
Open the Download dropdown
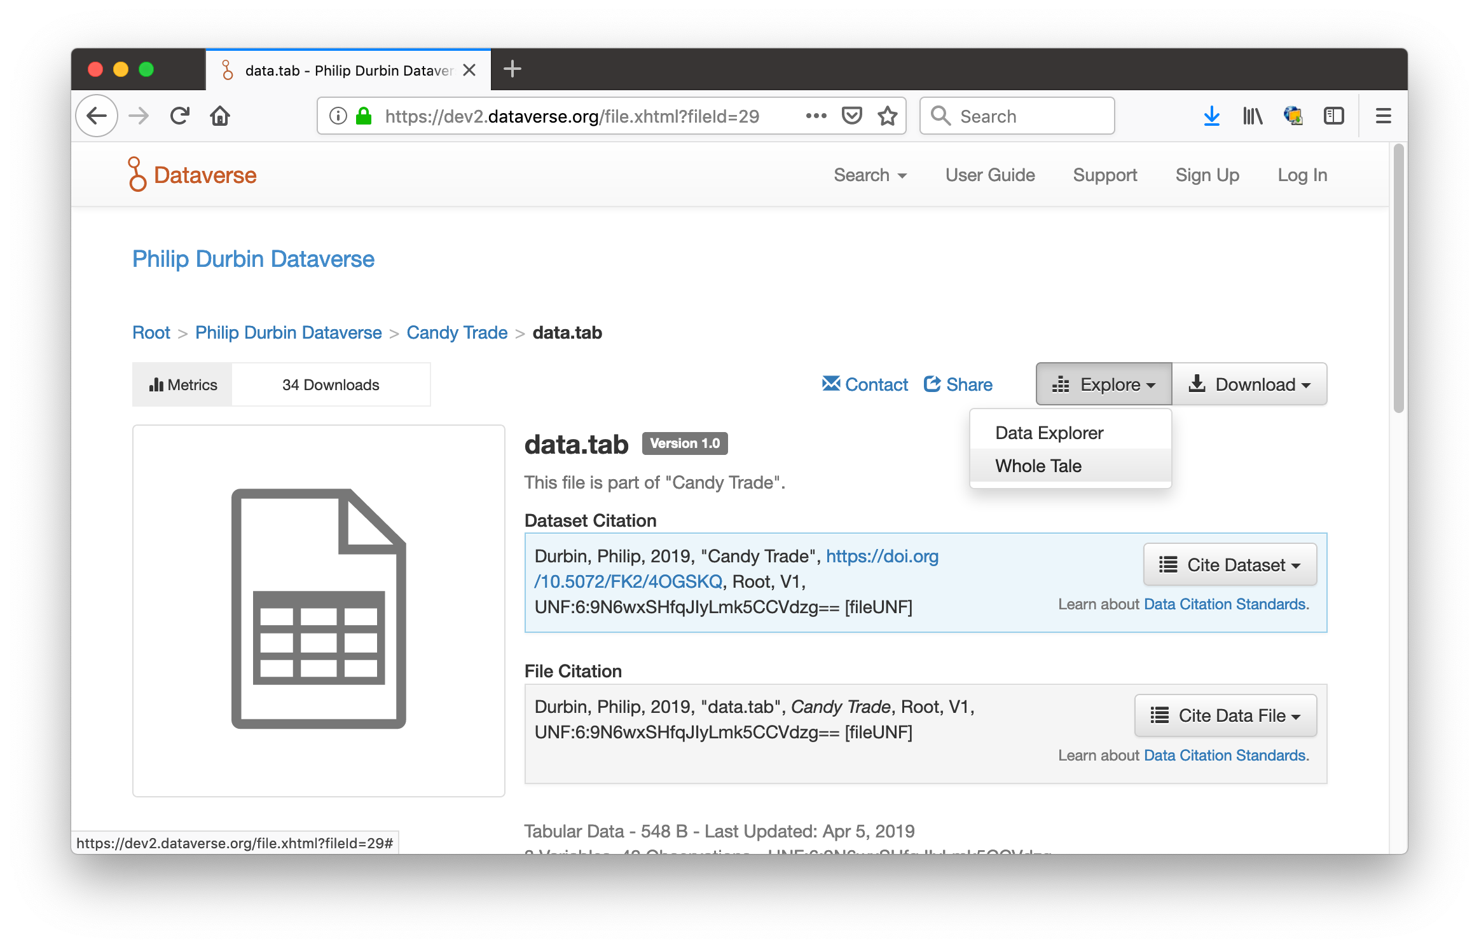click(1250, 384)
